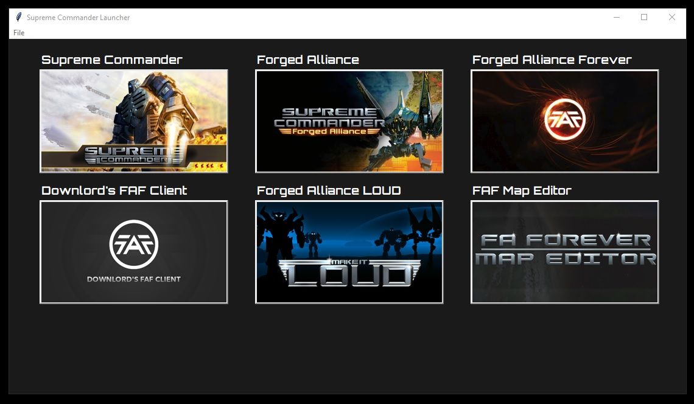Screen dimensions: 694x404
Task: Launch Downlord's FAF Client tile
Action: click(x=134, y=252)
